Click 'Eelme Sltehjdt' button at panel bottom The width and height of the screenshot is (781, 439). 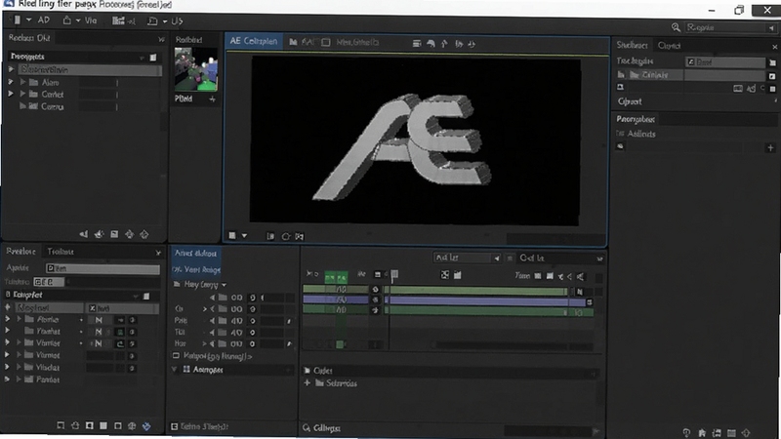(x=200, y=426)
